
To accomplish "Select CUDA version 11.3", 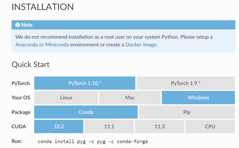I will [160, 126].
